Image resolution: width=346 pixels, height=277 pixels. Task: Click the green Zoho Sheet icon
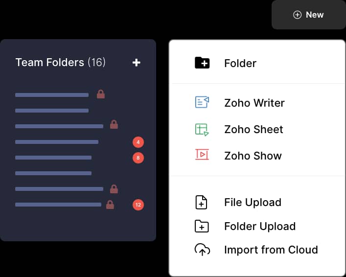tap(202, 130)
